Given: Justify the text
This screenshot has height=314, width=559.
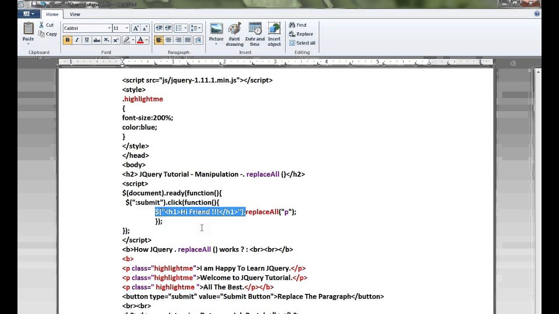Looking at the screenshot, I should tap(188, 40).
